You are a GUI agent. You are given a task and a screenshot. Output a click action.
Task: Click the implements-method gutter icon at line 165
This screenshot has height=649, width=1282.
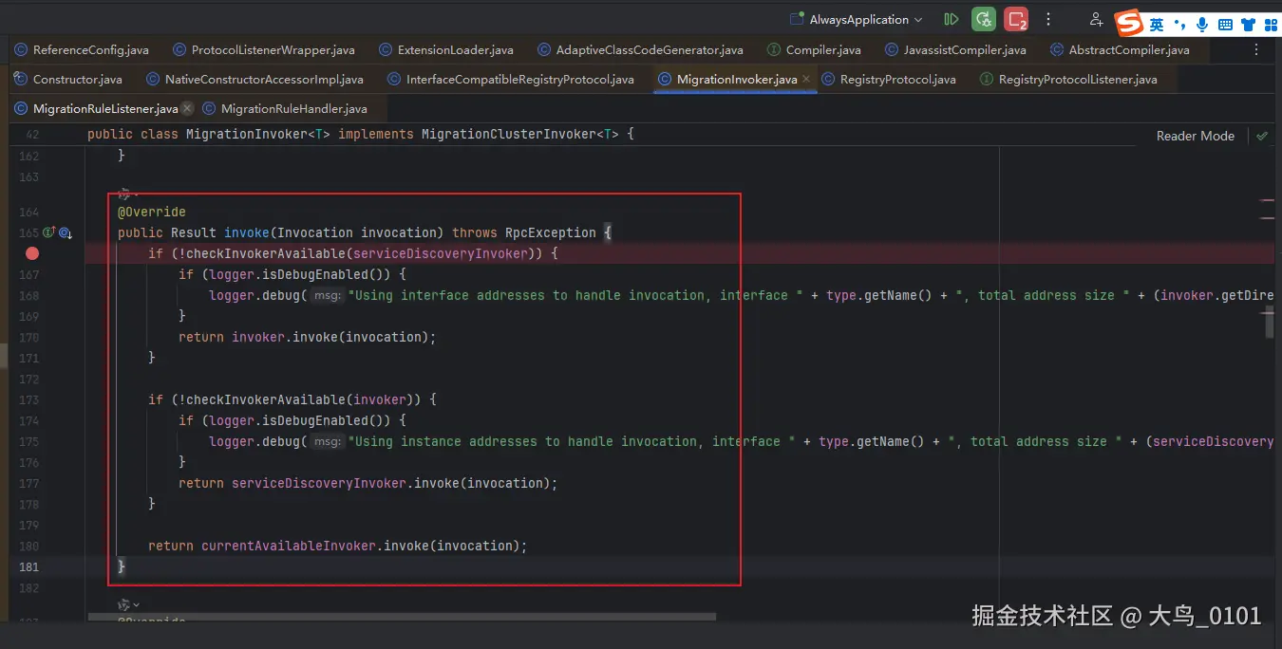(49, 232)
